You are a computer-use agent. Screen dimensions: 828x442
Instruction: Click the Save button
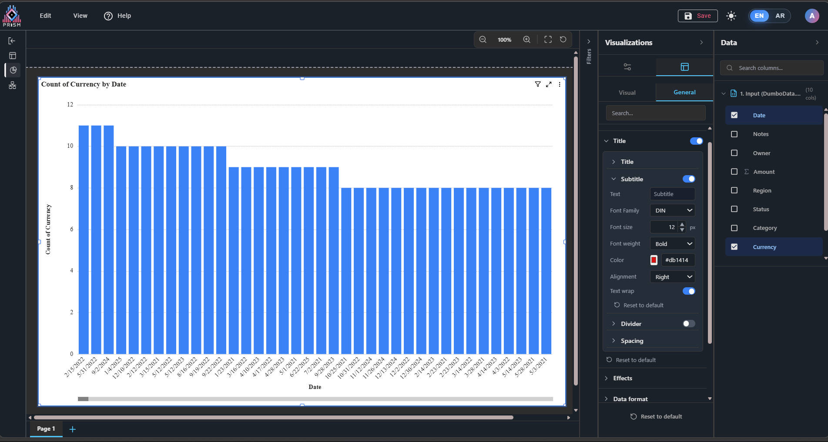[697, 16]
